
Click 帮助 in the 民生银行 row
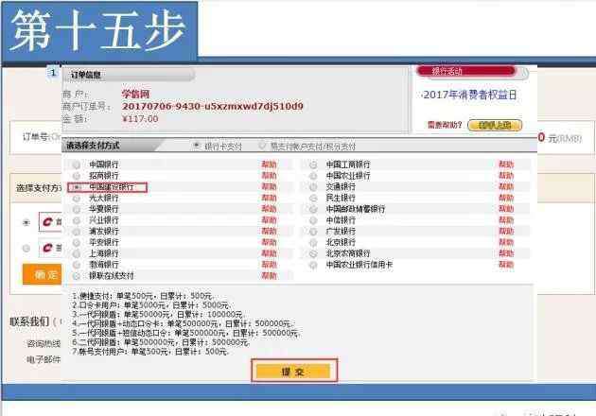(x=506, y=198)
